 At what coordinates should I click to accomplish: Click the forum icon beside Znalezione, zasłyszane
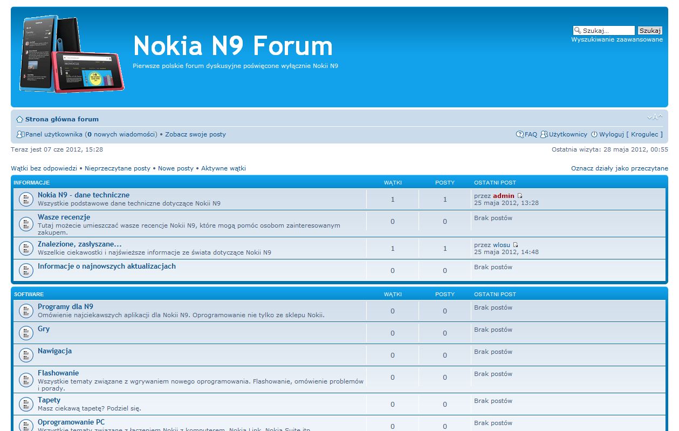pos(26,248)
